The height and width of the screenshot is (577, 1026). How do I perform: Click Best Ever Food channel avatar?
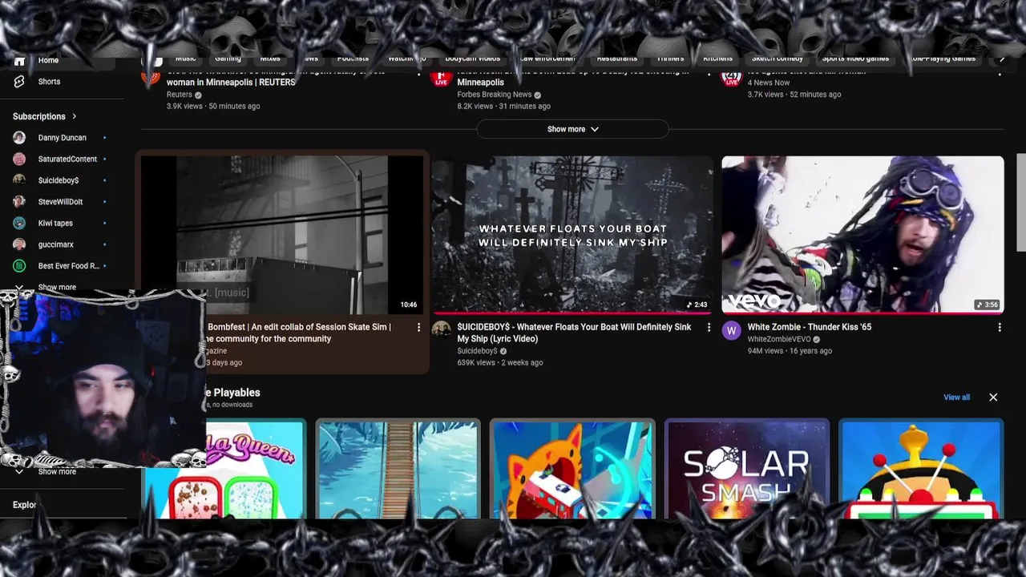point(19,266)
